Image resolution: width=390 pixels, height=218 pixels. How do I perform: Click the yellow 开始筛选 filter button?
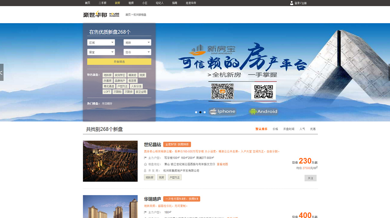click(x=119, y=62)
